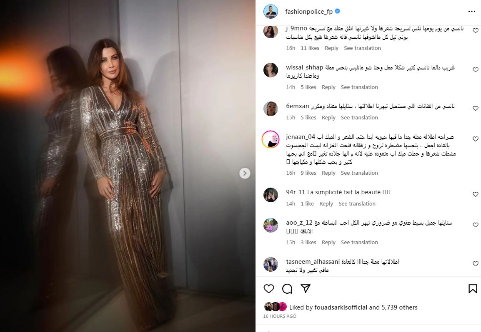Image resolution: width=481 pixels, height=332 pixels.
Task: Like the comment from 94r_11
Action: (x=476, y=194)
